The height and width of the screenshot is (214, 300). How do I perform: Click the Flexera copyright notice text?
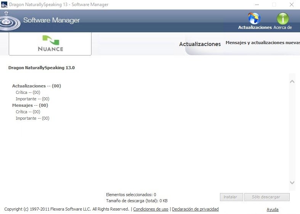pyautogui.click(x=67, y=209)
